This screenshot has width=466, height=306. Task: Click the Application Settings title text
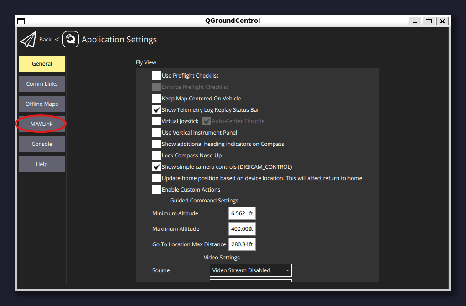point(119,40)
